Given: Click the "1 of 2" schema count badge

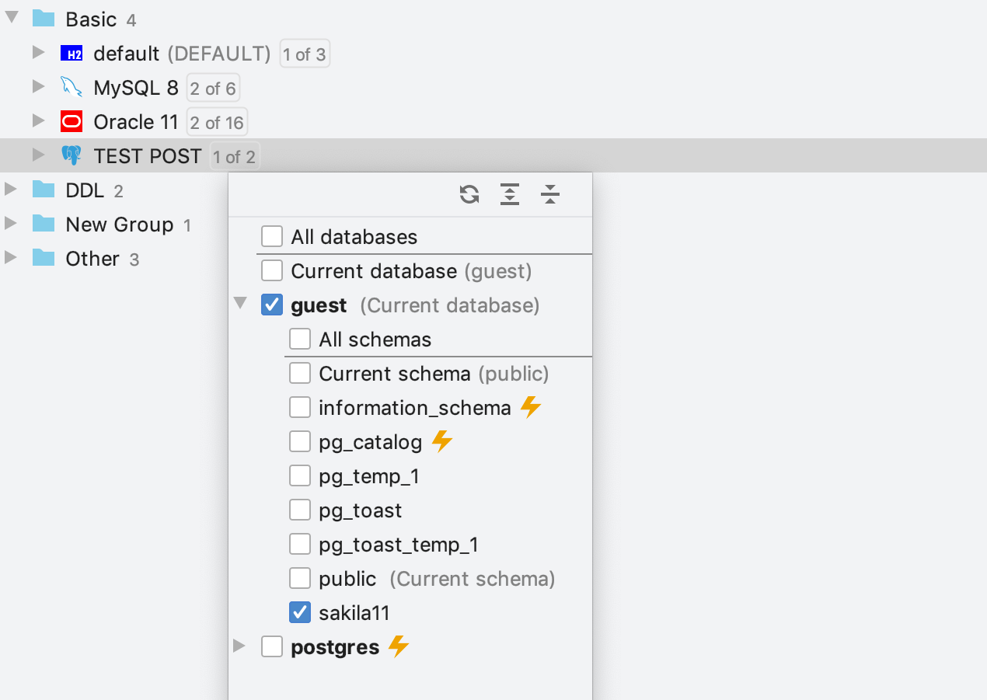Looking at the screenshot, I should (235, 157).
